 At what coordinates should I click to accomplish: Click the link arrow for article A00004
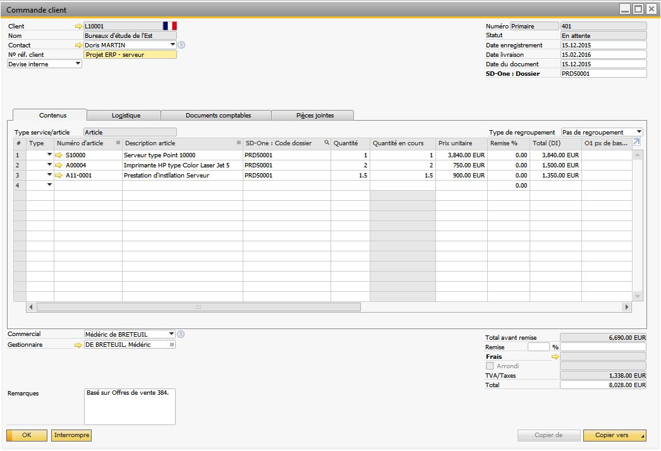pyautogui.click(x=59, y=165)
